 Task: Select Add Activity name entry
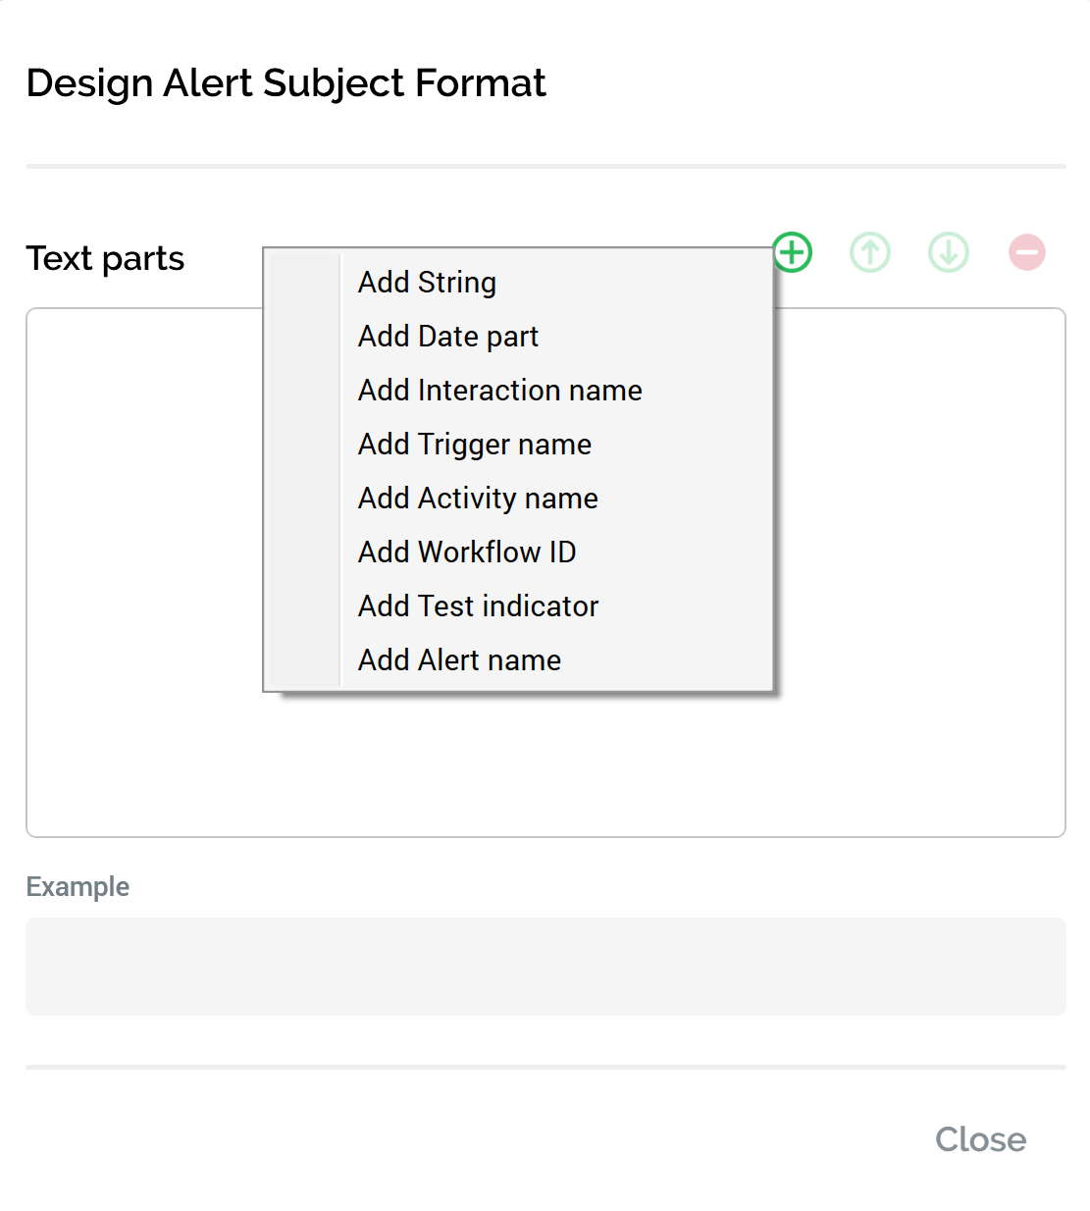pyautogui.click(x=478, y=499)
